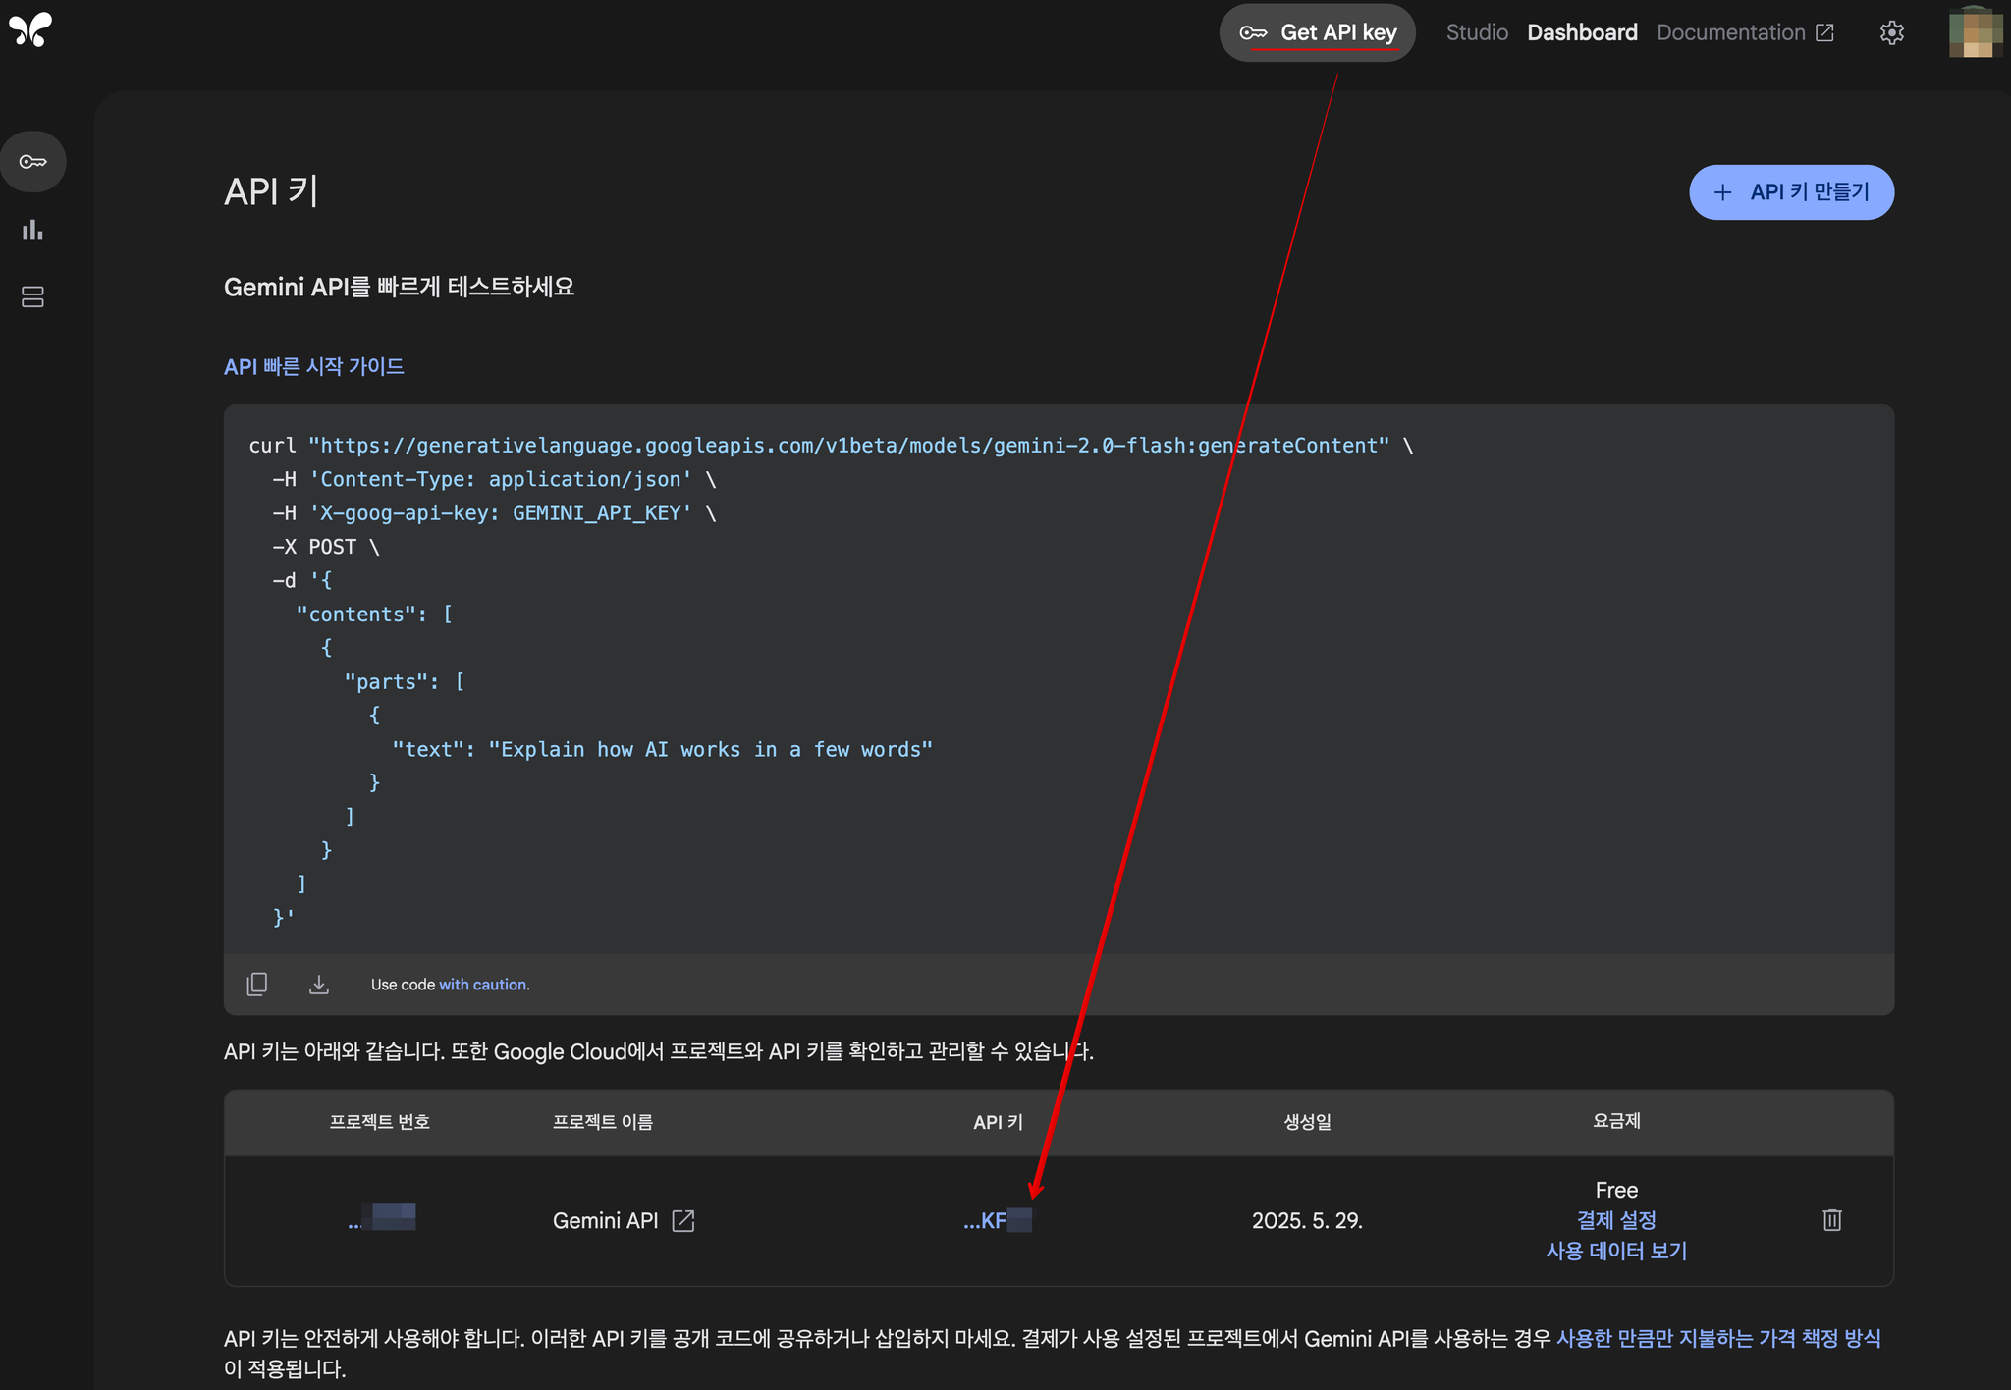
Task: Click the masked project number link
Action: 382,1218
